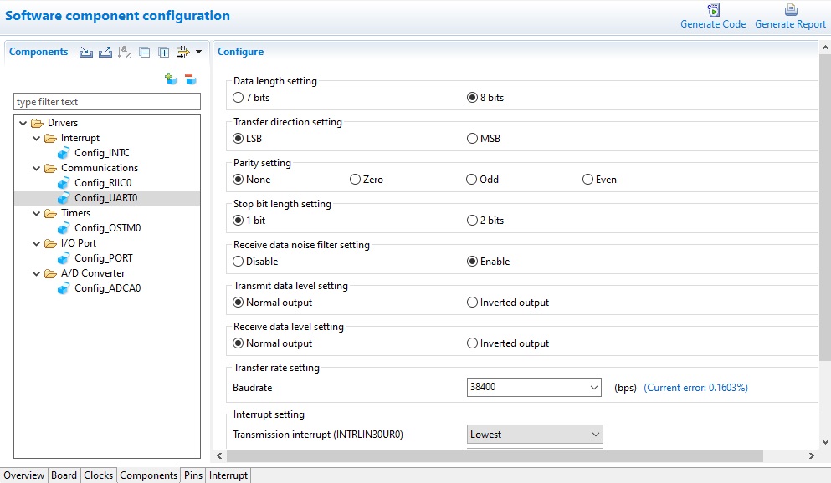The image size is (831, 483).
Task: Click the Generate Code icon
Action: pos(713,12)
